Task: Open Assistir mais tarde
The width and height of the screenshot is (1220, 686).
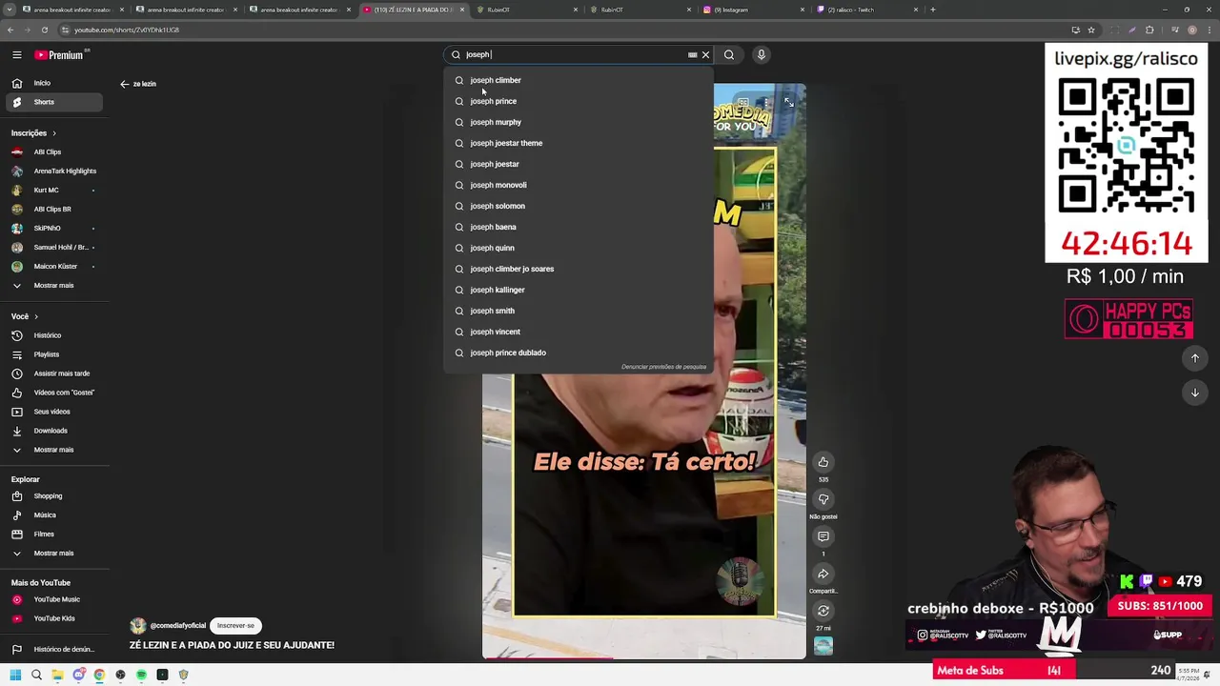Action: click(x=54, y=373)
